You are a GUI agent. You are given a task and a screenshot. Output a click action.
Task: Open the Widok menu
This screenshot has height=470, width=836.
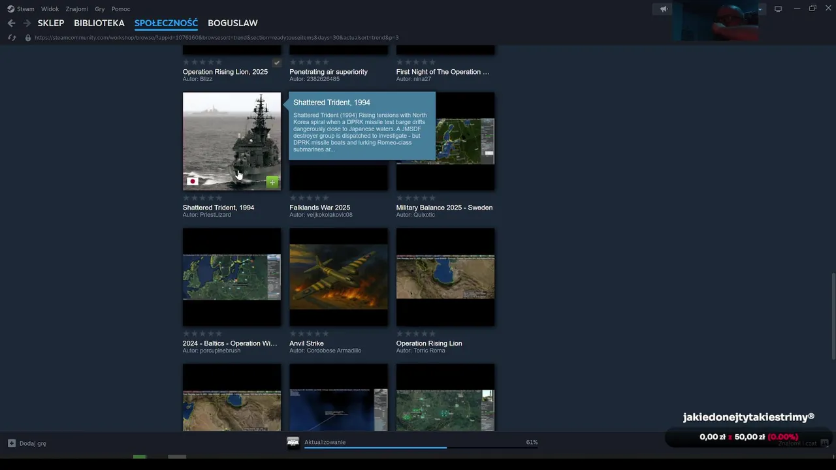[x=50, y=9]
